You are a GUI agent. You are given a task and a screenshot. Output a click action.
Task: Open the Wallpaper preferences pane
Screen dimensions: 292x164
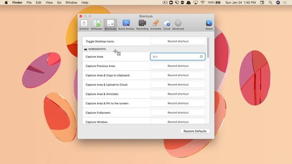coord(96,25)
